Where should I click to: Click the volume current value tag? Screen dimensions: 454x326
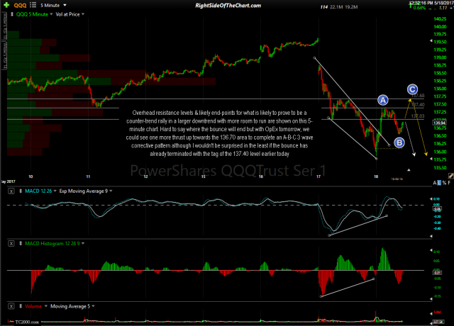click(x=437, y=322)
